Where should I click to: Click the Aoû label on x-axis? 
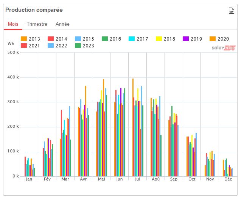(156, 179)
